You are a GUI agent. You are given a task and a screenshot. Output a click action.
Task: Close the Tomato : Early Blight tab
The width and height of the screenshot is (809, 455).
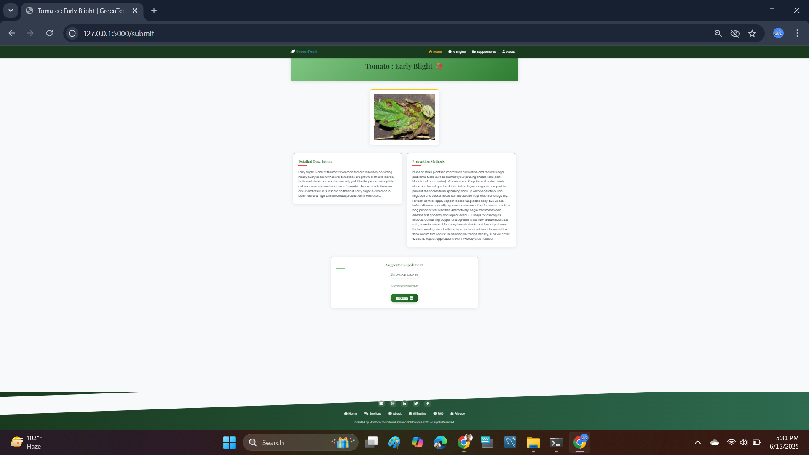click(x=135, y=11)
